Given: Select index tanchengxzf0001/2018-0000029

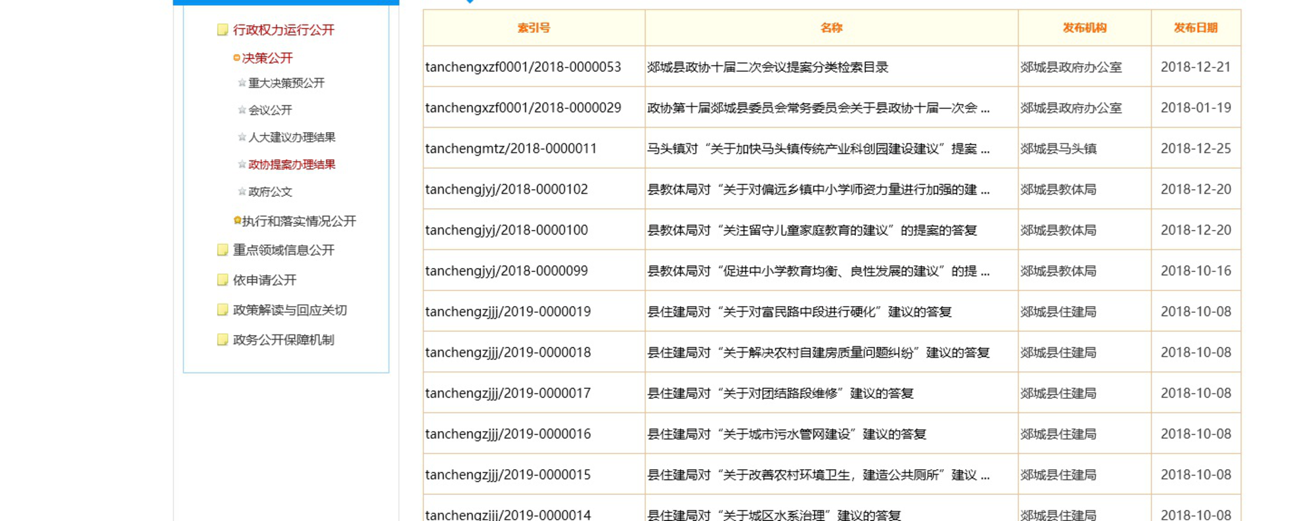Looking at the screenshot, I should tap(523, 108).
